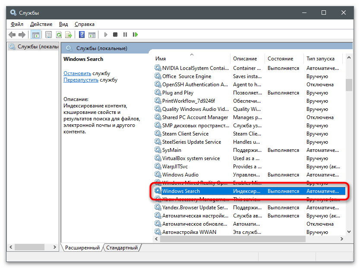Select the OpenSSH Authentication Agent service

(249, 85)
